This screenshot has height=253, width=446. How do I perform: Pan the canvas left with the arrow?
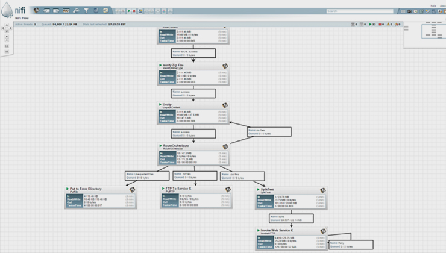point(3,28)
